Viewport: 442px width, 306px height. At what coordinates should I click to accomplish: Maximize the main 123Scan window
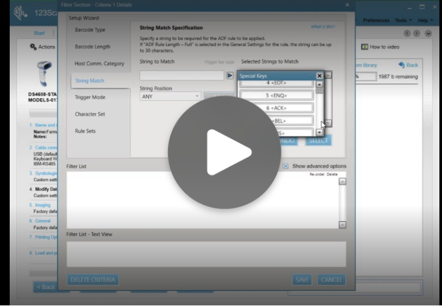click(422, 7)
